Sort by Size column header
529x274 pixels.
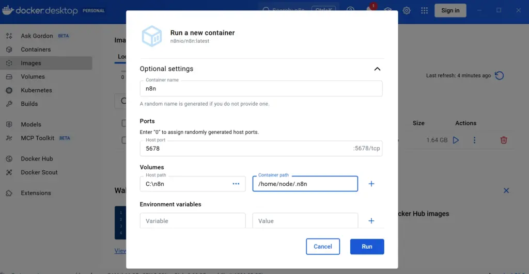(x=418, y=123)
